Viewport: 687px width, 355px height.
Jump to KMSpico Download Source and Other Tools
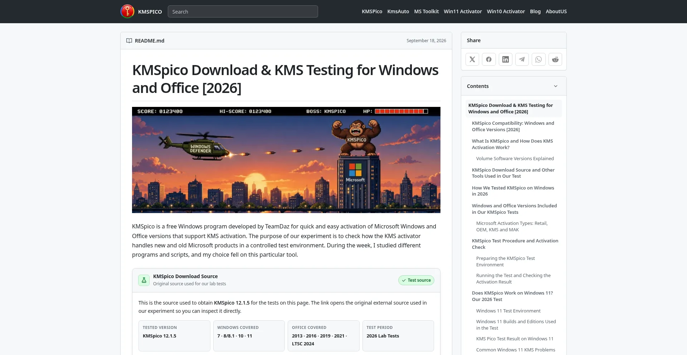click(x=513, y=173)
